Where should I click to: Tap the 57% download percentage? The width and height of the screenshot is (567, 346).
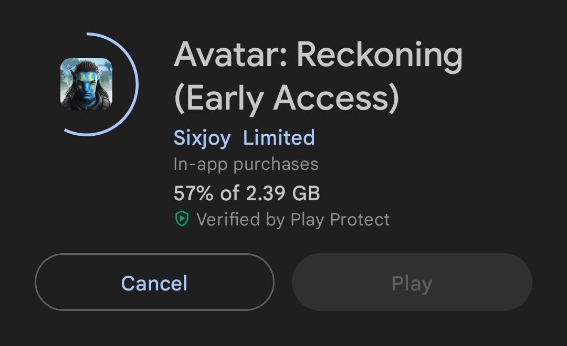(x=193, y=193)
